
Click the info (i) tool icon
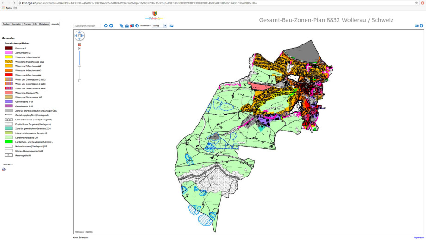[x=137, y=26]
